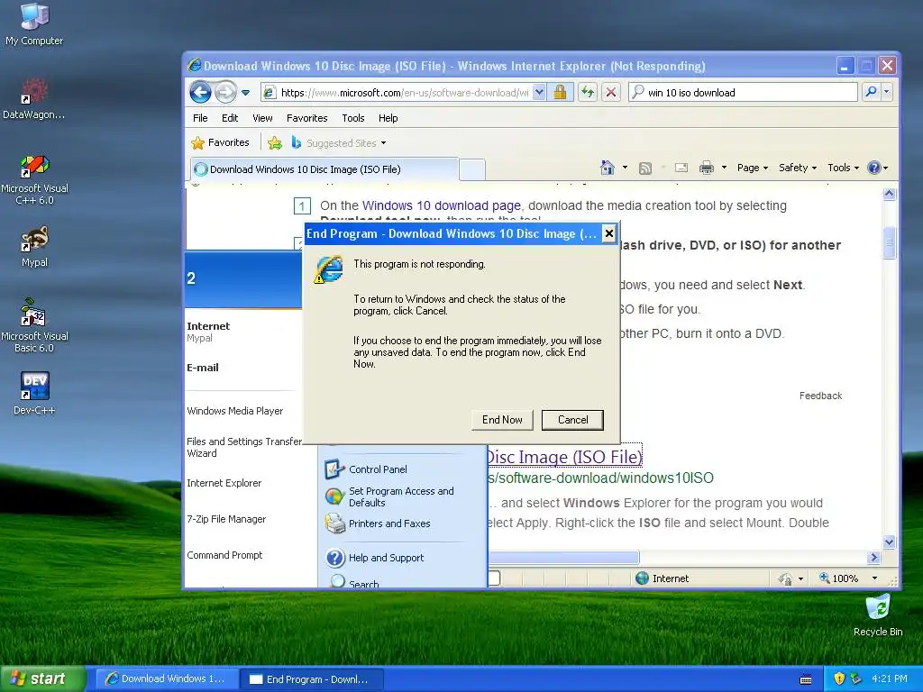Open the View menu
This screenshot has width=923, height=692.
[262, 118]
